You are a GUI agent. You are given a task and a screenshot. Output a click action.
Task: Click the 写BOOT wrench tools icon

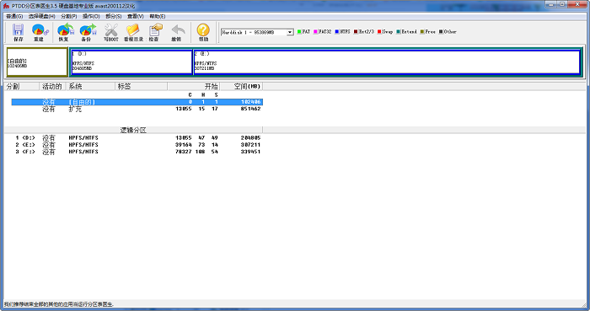click(111, 30)
